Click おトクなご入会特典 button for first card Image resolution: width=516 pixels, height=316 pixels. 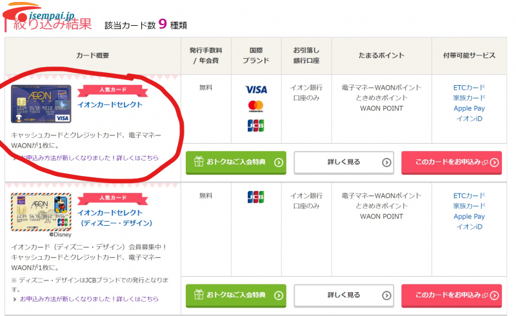click(236, 163)
